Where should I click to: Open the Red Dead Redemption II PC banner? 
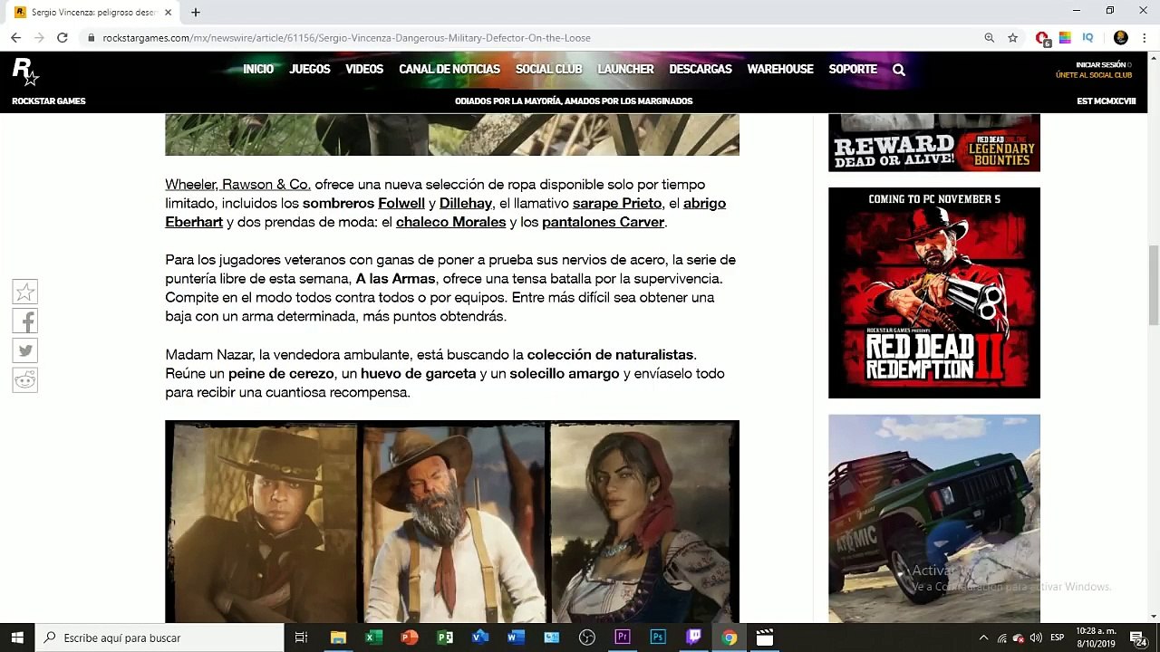point(934,292)
